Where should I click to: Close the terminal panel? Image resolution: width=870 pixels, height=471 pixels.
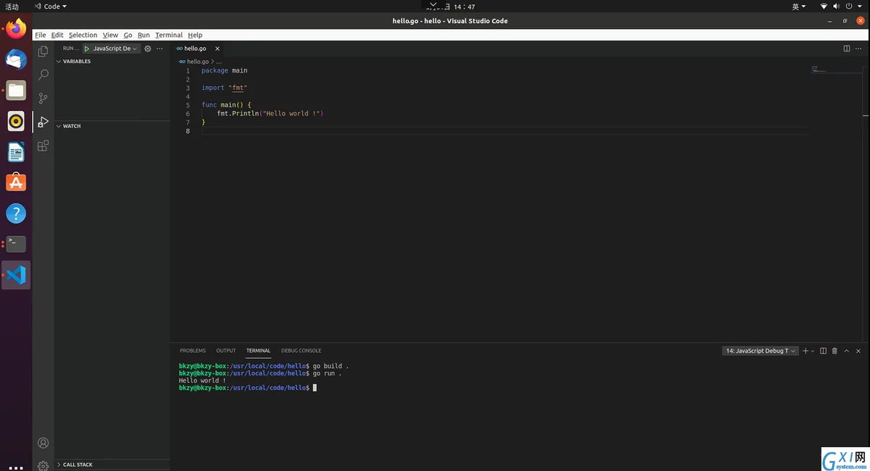858,351
